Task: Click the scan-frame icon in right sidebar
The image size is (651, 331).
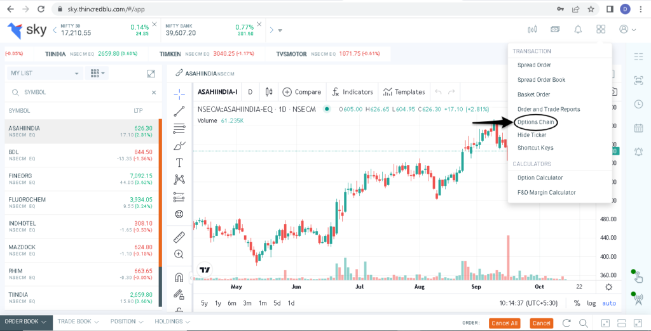Action: pyautogui.click(x=638, y=81)
